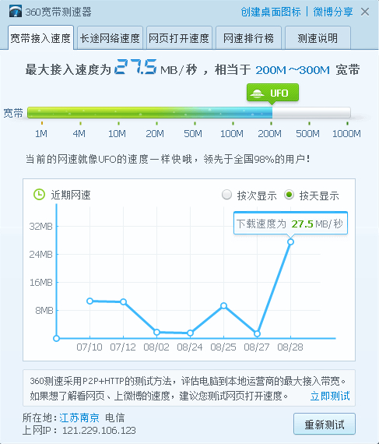Click the 江苏南京 location link
379x444 pixels.
point(79,418)
